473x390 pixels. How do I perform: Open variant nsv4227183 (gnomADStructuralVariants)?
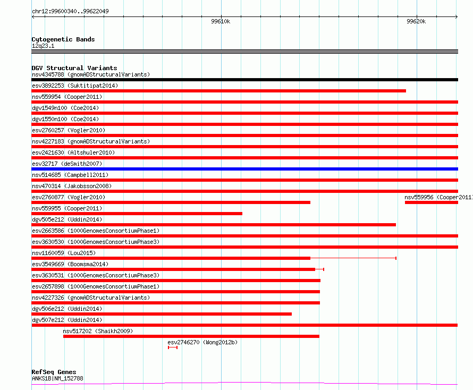click(91, 141)
